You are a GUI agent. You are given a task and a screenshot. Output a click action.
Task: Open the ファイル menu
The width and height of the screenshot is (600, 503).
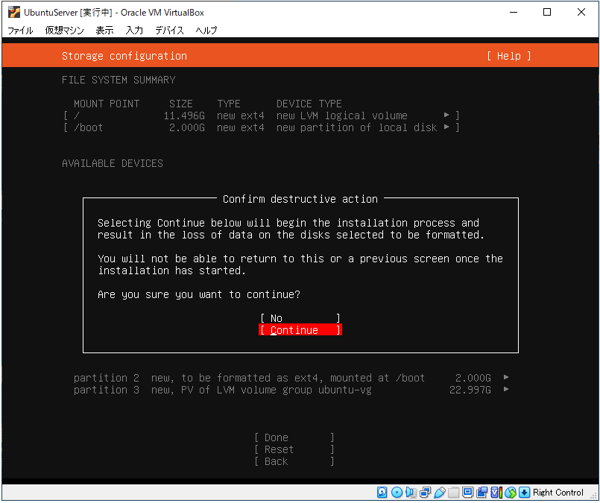pos(20,31)
